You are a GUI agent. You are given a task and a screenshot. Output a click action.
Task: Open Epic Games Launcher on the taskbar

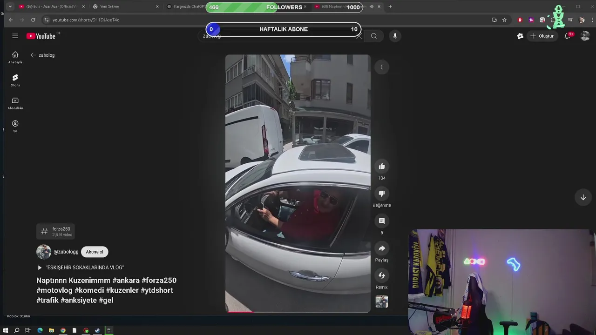(109, 330)
